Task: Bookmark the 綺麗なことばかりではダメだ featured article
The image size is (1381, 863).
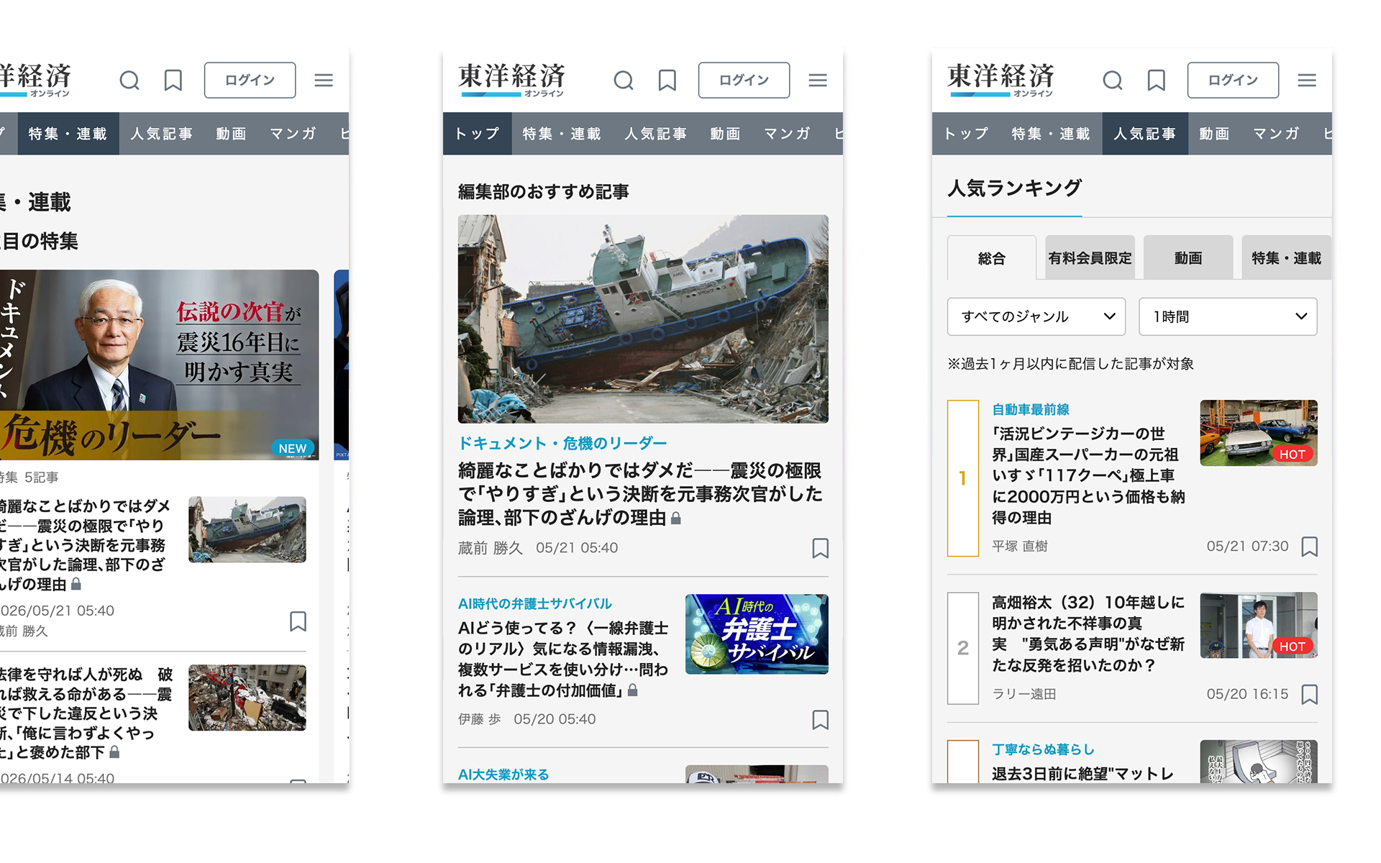Action: [820, 548]
